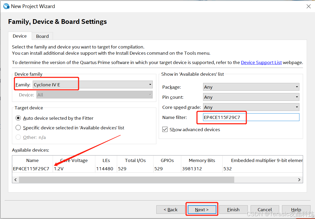Image resolution: width=315 pixels, height=219 pixels.
Task: Open the Pin count dropdown
Action: tap(251, 97)
